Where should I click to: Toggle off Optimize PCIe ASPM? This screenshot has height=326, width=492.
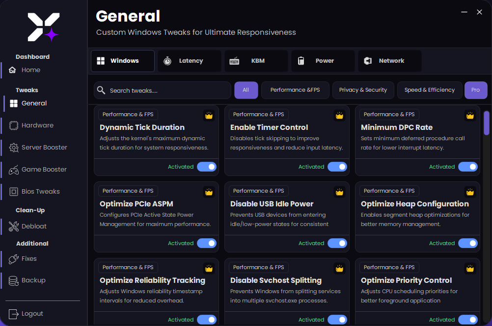pyautogui.click(x=207, y=243)
